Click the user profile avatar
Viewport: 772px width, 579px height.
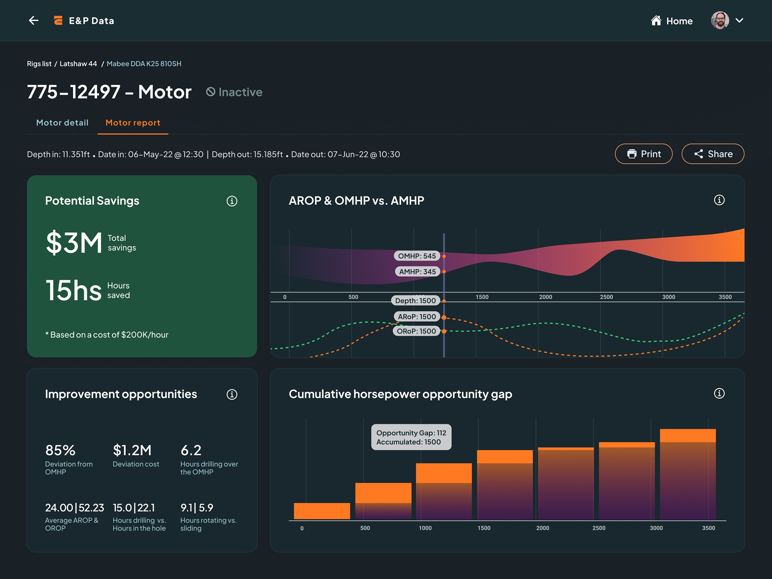pos(720,21)
